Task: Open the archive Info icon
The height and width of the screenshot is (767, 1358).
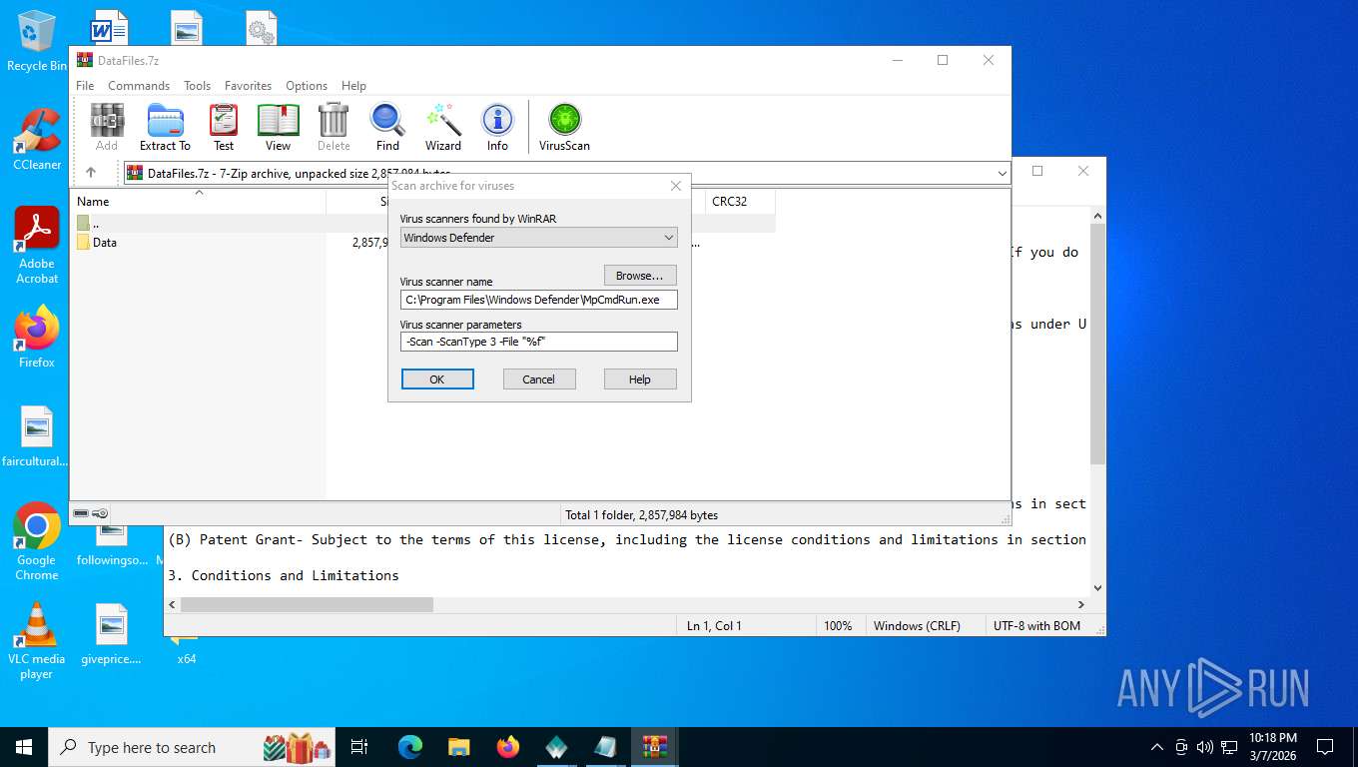Action: click(x=497, y=127)
